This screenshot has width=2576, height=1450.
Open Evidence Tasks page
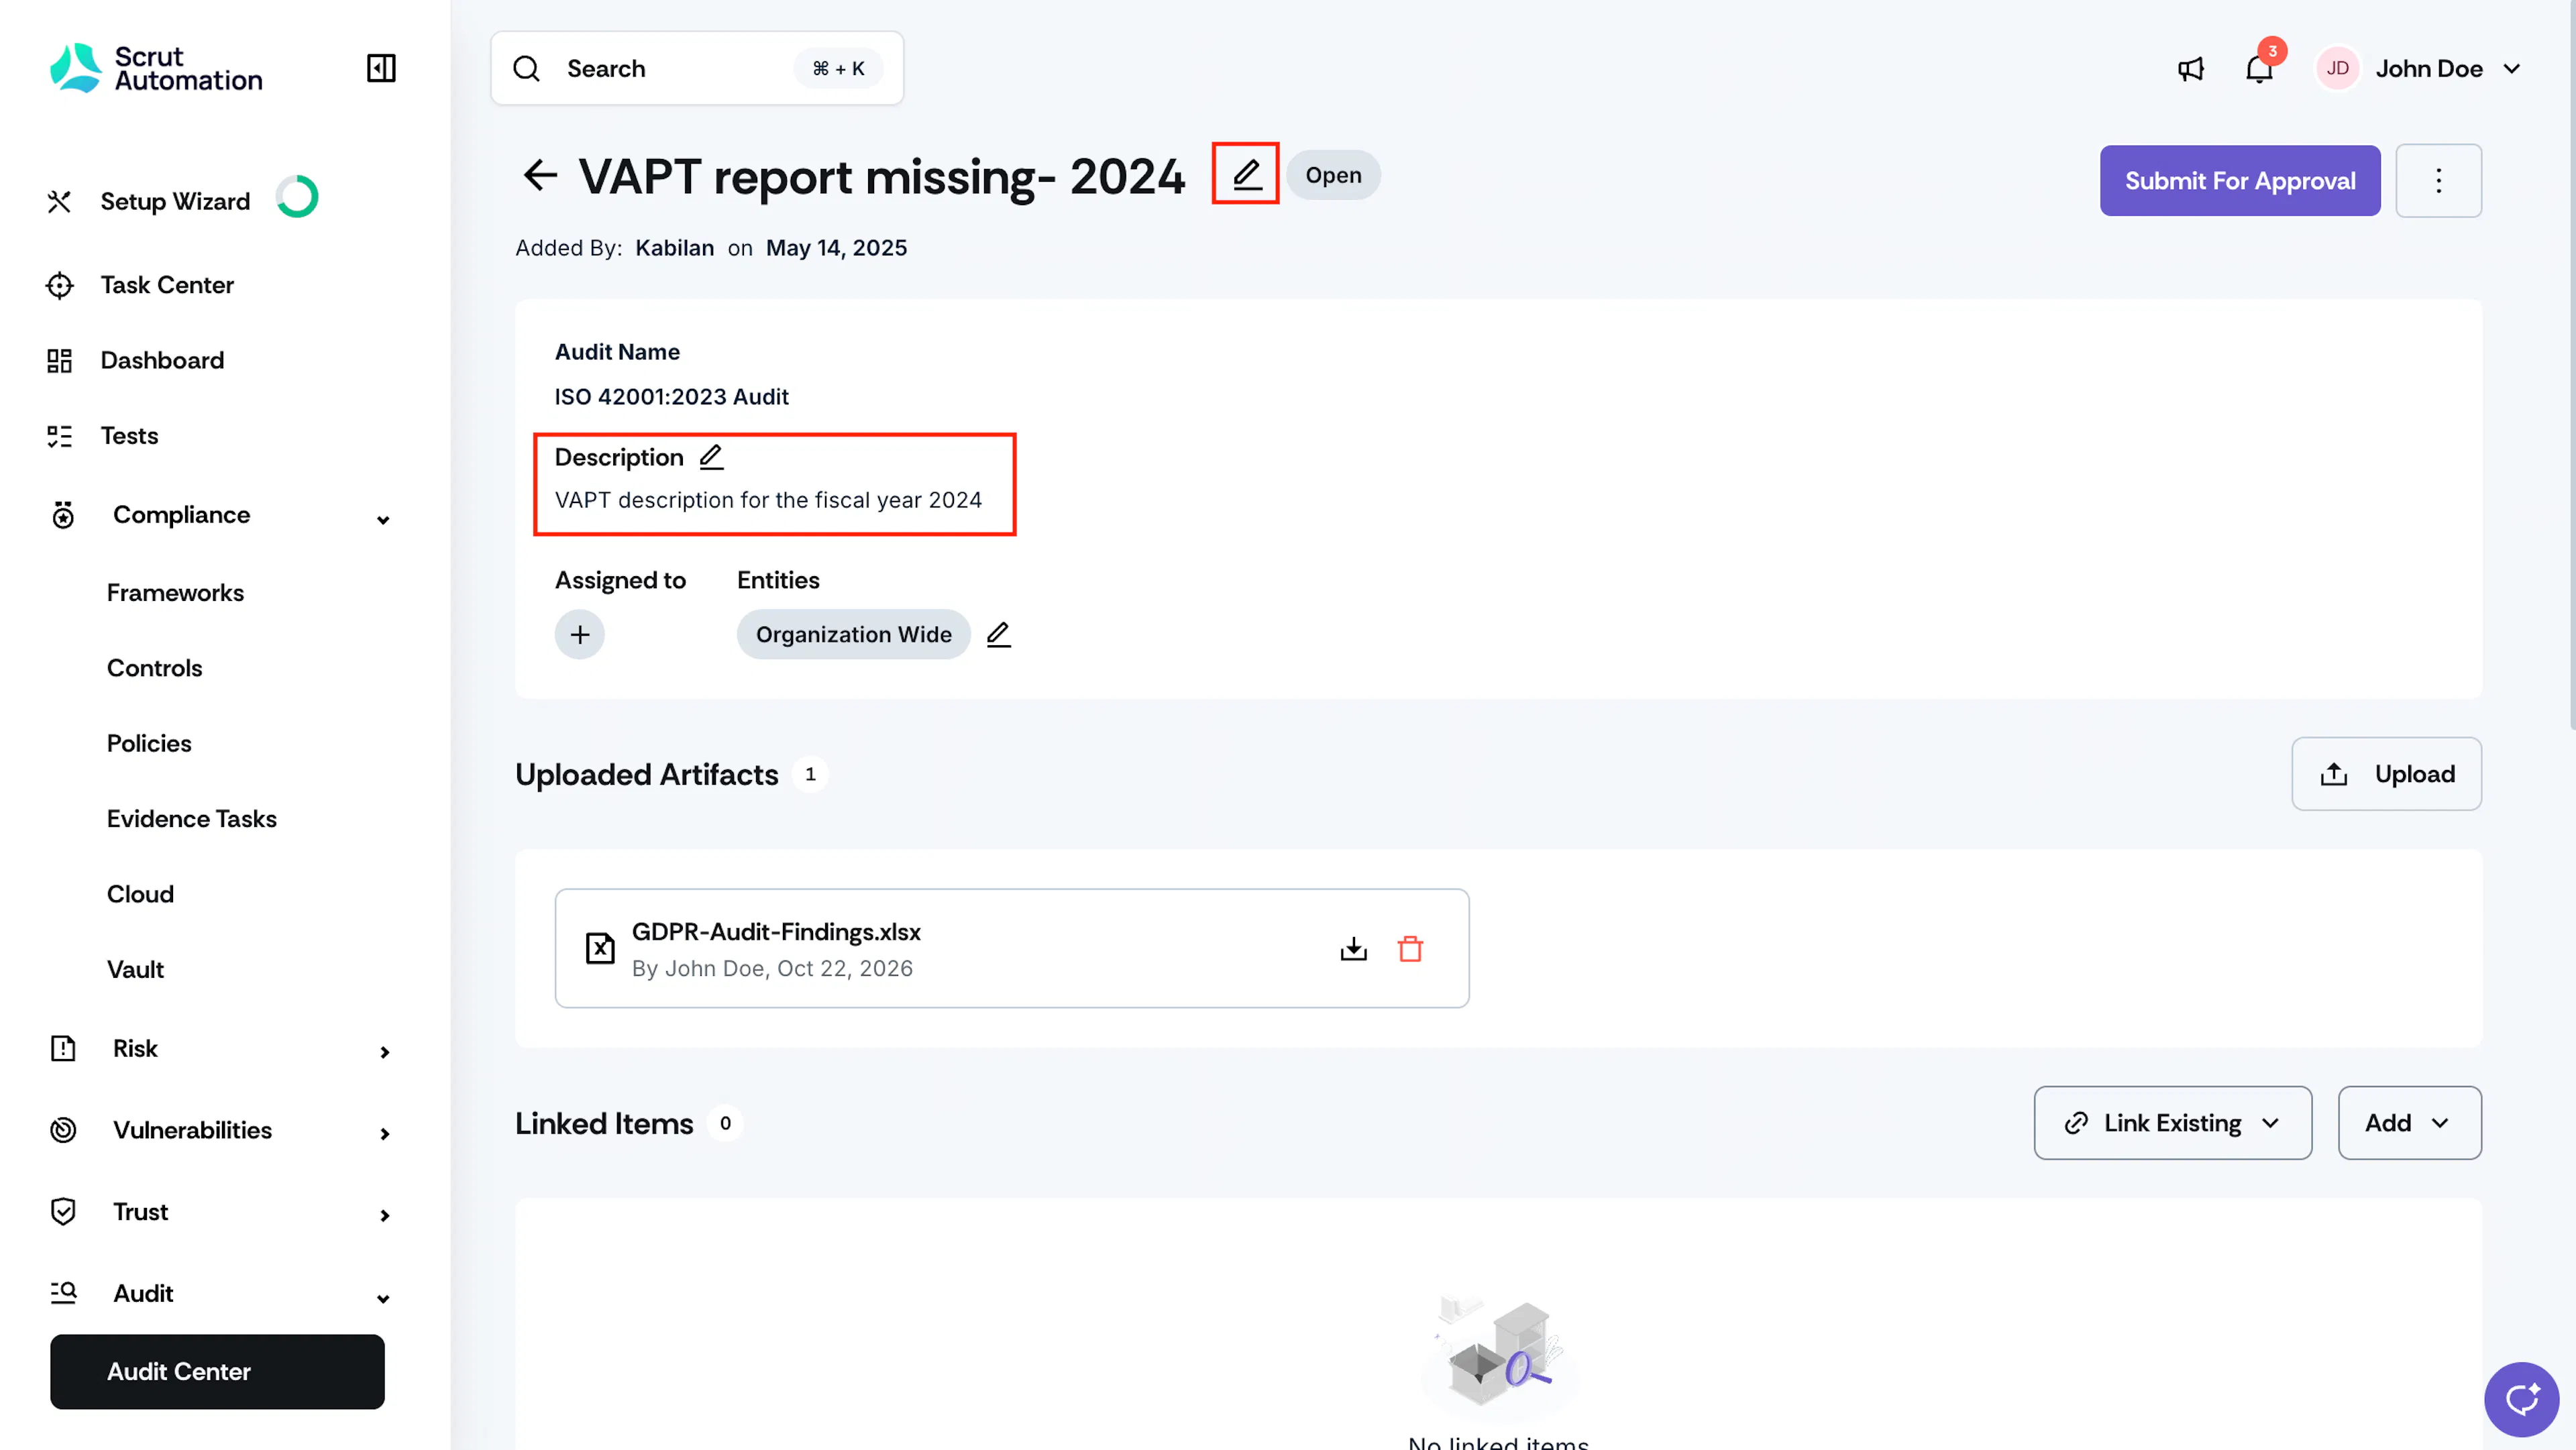coord(191,819)
